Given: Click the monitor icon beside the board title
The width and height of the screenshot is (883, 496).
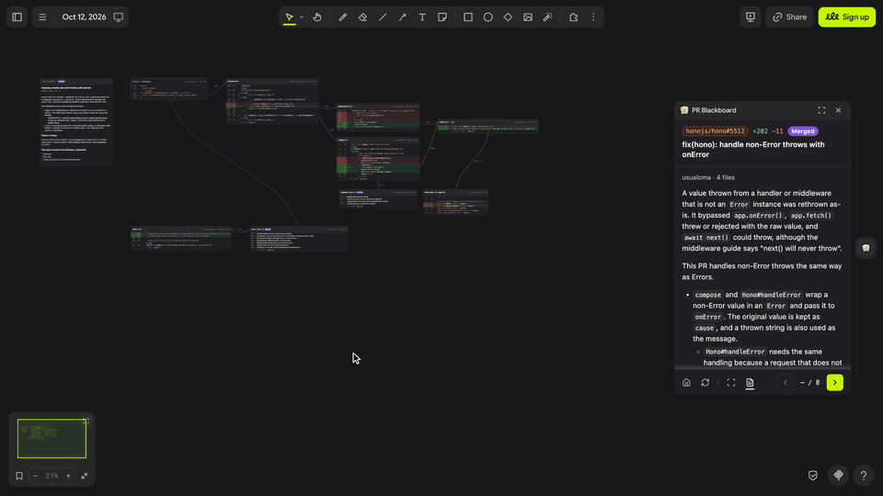Looking at the screenshot, I should pyautogui.click(x=119, y=17).
